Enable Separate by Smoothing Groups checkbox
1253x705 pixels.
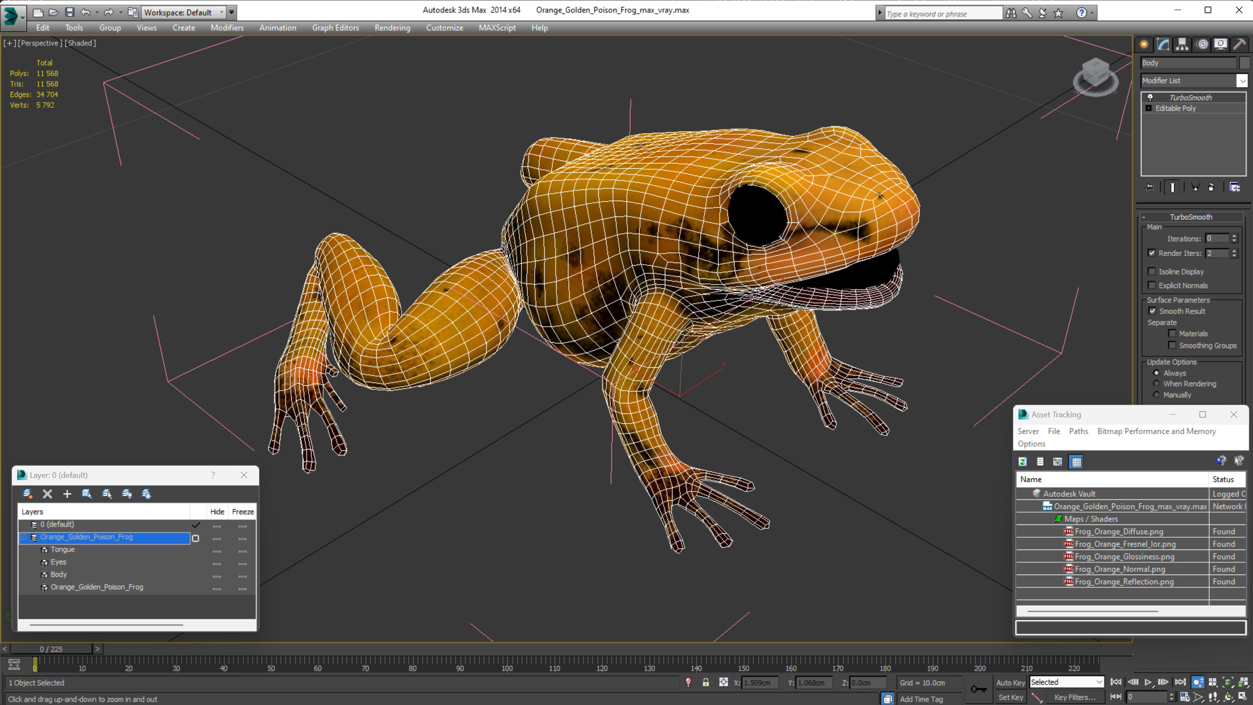(1172, 345)
